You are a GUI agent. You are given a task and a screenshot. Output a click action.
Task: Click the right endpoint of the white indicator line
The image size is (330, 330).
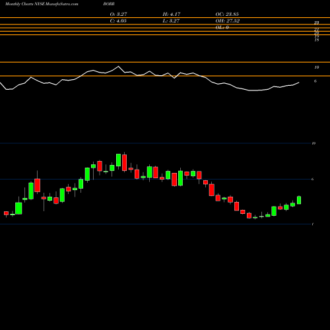pos(299,82)
